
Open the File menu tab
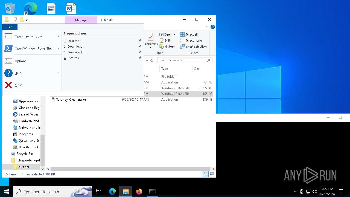coord(10,27)
